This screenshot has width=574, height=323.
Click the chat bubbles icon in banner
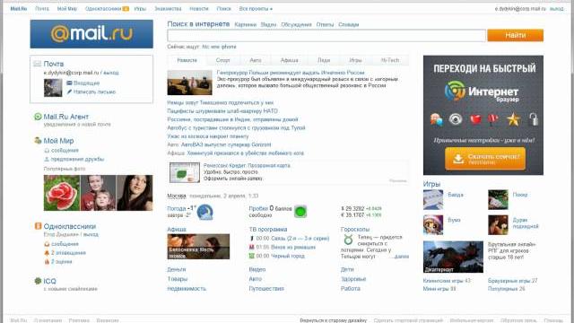point(437,119)
